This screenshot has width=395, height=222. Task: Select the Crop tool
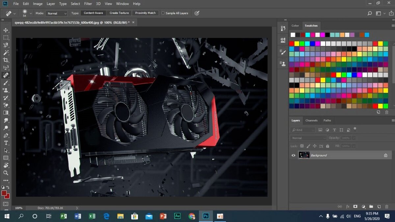coord(6,60)
